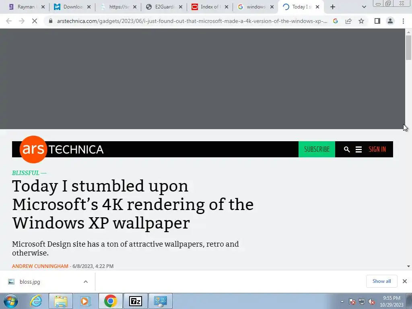Go forward with the toolbar arrow

[22, 21]
